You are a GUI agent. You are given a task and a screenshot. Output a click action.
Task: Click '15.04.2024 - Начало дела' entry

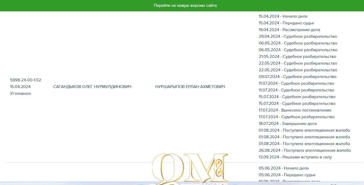click(x=283, y=16)
